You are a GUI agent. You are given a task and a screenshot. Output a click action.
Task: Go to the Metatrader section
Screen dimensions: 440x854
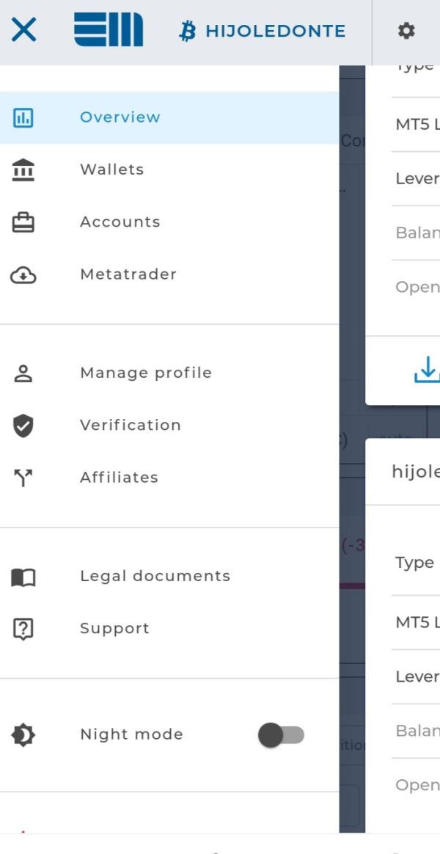tap(128, 274)
